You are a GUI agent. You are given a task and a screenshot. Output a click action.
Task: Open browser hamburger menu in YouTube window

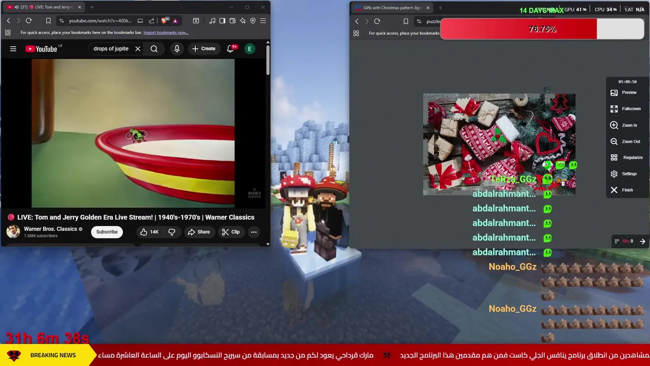pos(263,21)
